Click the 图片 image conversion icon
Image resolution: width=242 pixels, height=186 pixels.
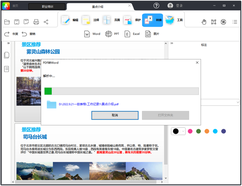pyautogui.click(x=148, y=34)
